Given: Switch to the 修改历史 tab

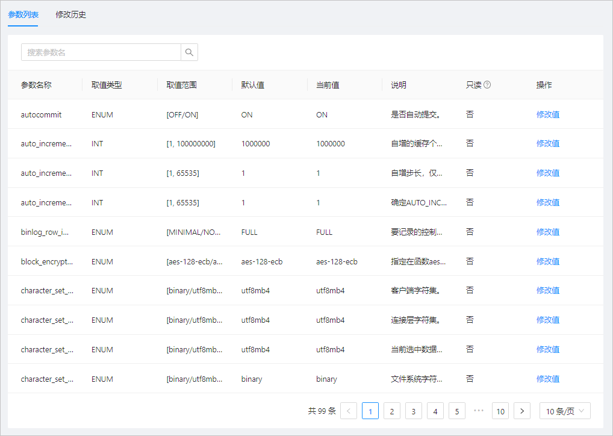Looking at the screenshot, I should point(71,14).
